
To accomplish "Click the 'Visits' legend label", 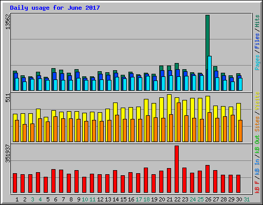I will [x=257, y=101].
